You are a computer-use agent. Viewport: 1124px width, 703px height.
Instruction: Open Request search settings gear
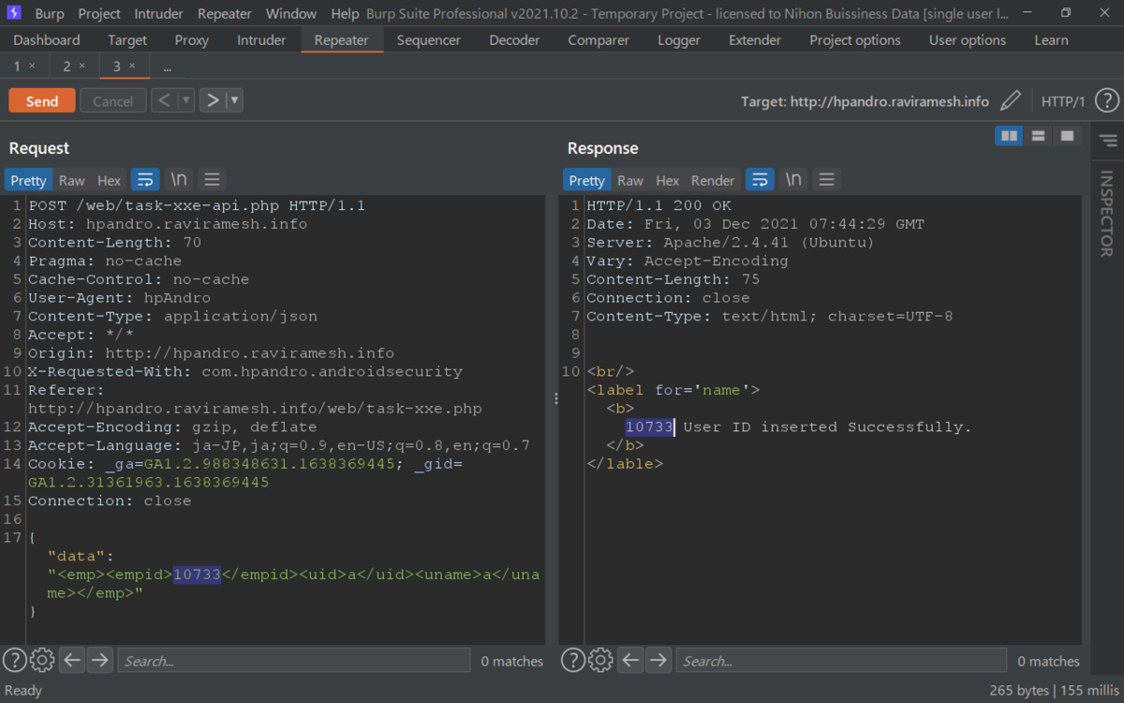42,660
